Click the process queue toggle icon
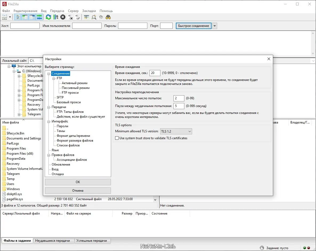The width and height of the screenshot is (316, 251). pos(56,17)
